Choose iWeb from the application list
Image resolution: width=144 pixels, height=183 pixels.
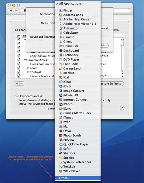[77, 122]
